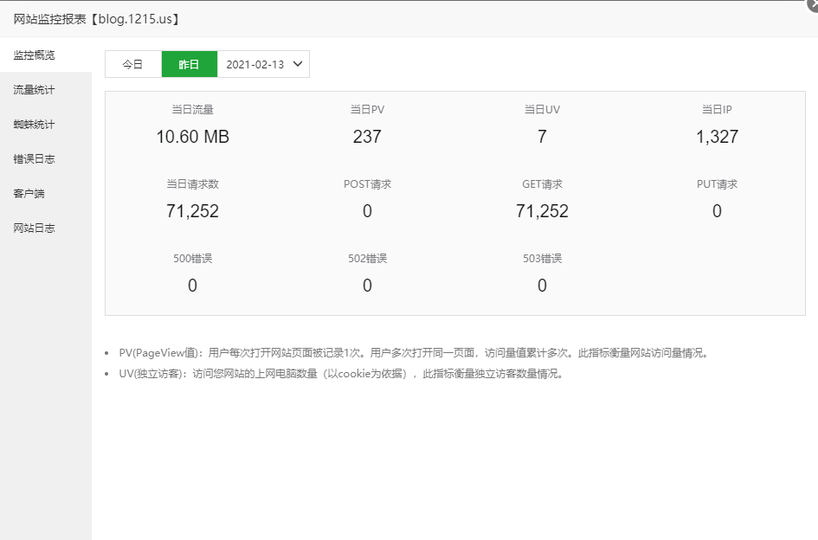Click the 503错误 statistic value
The height and width of the screenshot is (540, 818).
coord(542,286)
